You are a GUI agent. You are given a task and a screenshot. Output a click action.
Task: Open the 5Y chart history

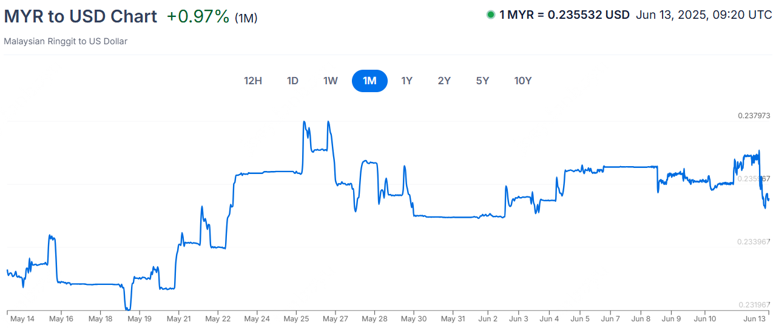(482, 81)
